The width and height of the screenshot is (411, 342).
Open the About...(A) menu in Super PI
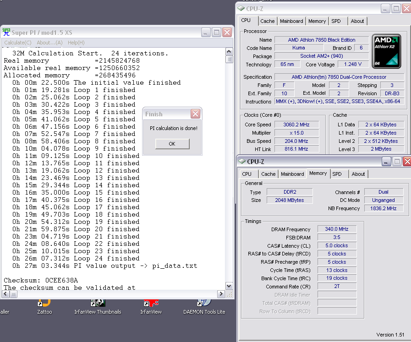click(49, 43)
